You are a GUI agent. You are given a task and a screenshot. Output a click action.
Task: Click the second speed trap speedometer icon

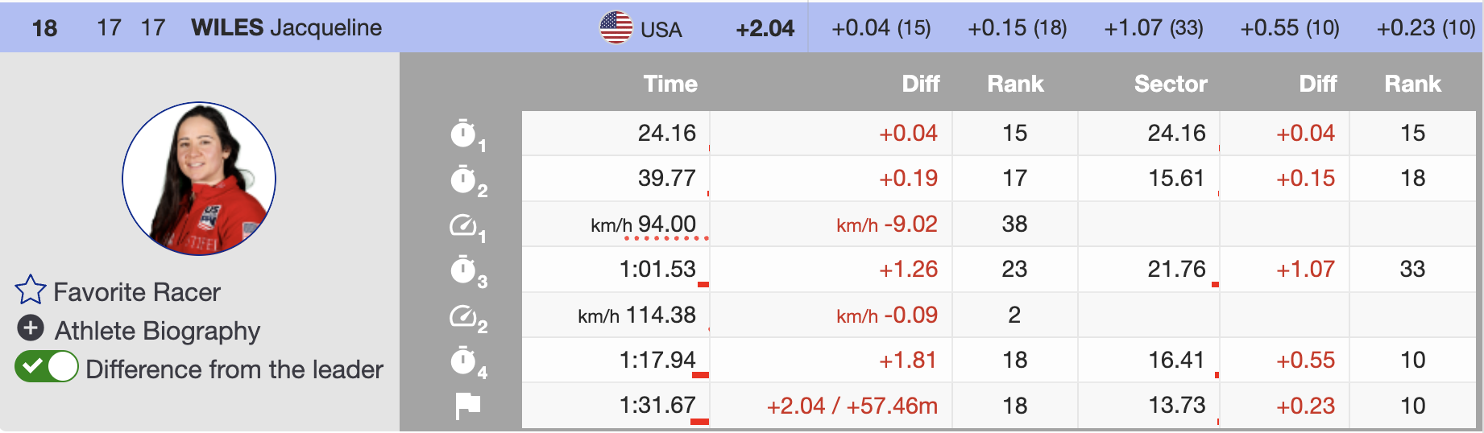point(463,316)
